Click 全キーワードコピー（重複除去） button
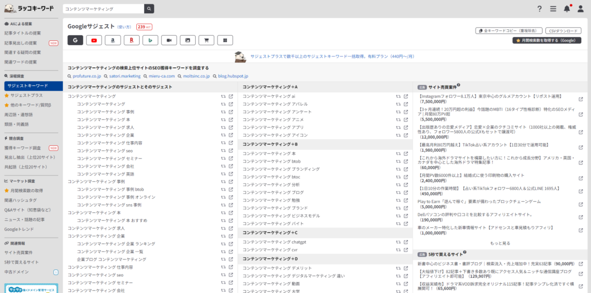 pos(509,31)
